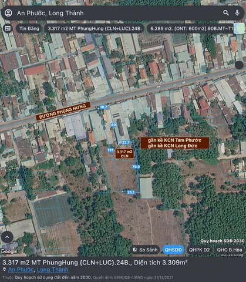
Task: Click the 79.5 edge measurement
Action: click(x=136, y=167)
